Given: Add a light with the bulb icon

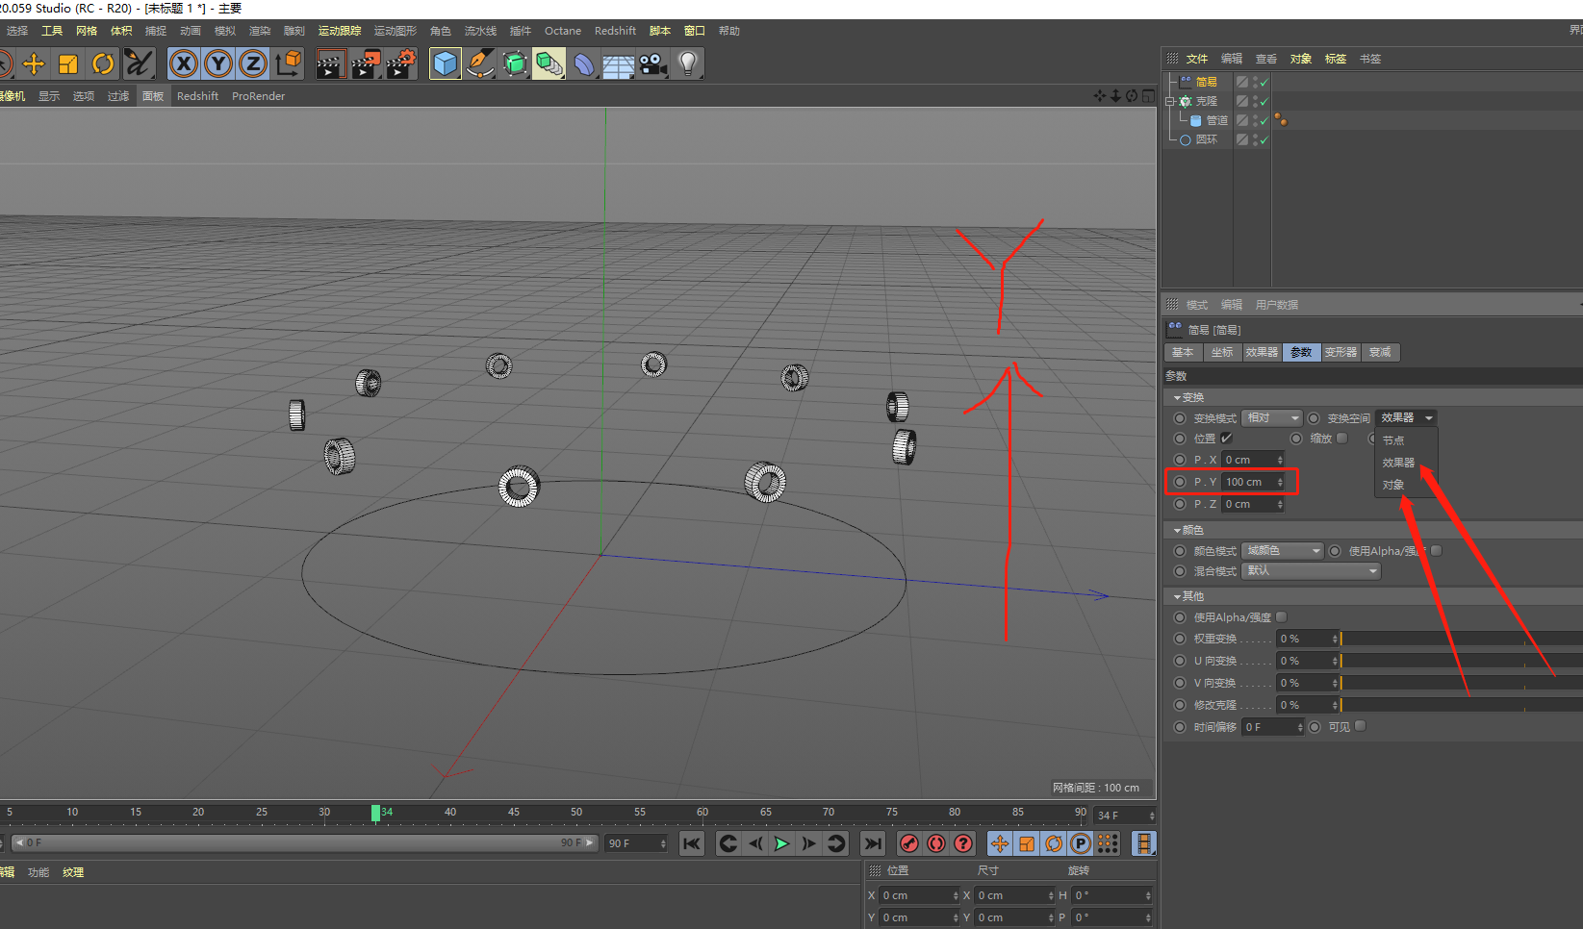Looking at the screenshot, I should 688,64.
